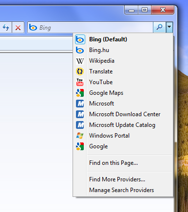Click the Bing.hu provider icon
The height and width of the screenshot is (212, 188).
pyautogui.click(x=80, y=50)
